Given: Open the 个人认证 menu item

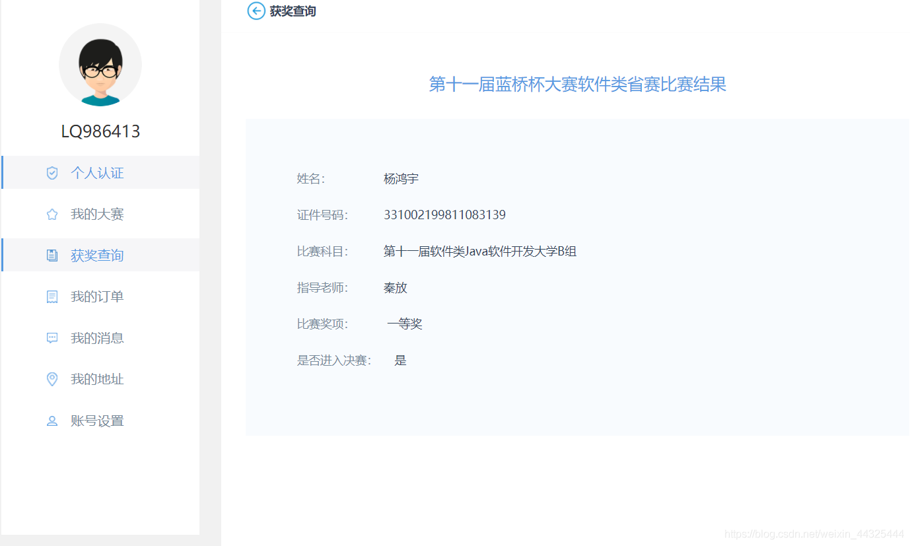Looking at the screenshot, I should (100, 172).
